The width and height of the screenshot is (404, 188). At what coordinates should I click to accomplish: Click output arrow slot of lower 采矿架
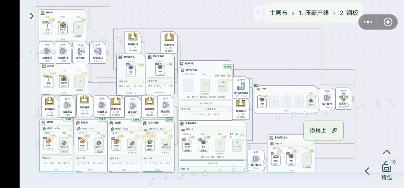(79, 82)
